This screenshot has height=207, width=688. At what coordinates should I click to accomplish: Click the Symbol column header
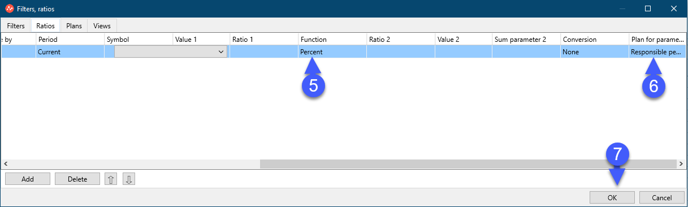coord(139,40)
